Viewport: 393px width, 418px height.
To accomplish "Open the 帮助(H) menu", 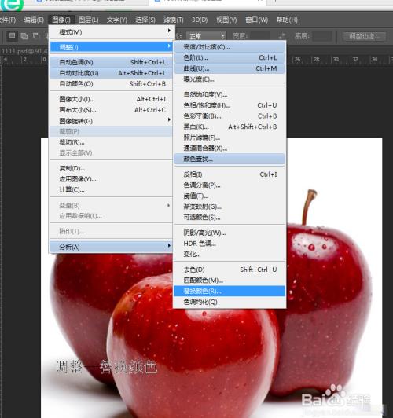I will (287, 20).
